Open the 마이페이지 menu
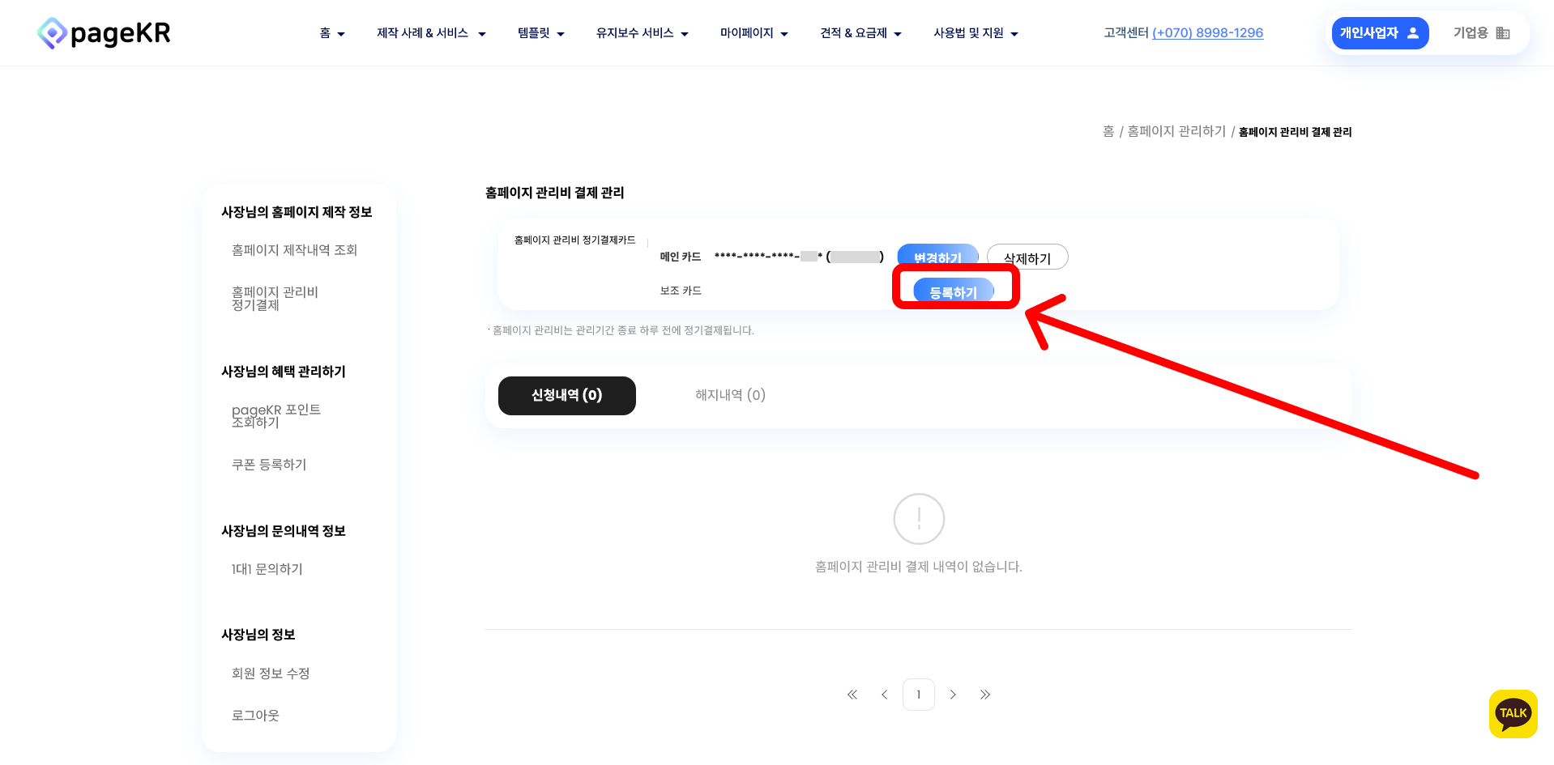The width and height of the screenshot is (1554, 765). point(754,33)
